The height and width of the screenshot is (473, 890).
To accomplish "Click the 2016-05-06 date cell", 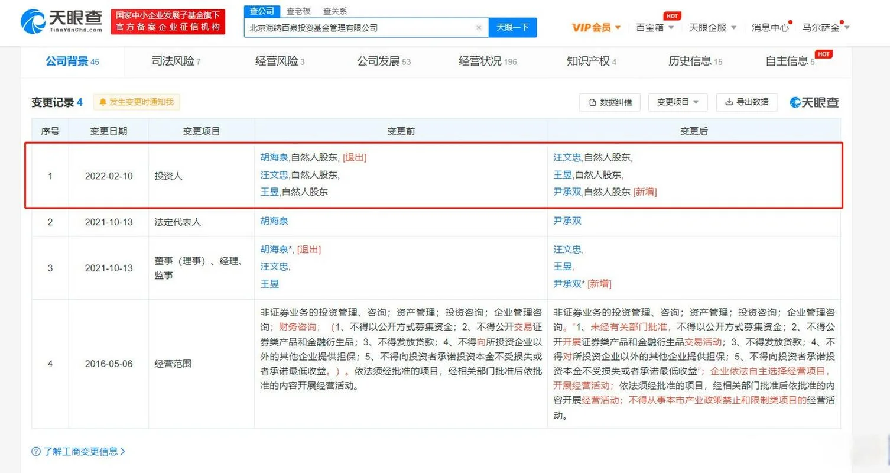I will pyautogui.click(x=108, y=364).
